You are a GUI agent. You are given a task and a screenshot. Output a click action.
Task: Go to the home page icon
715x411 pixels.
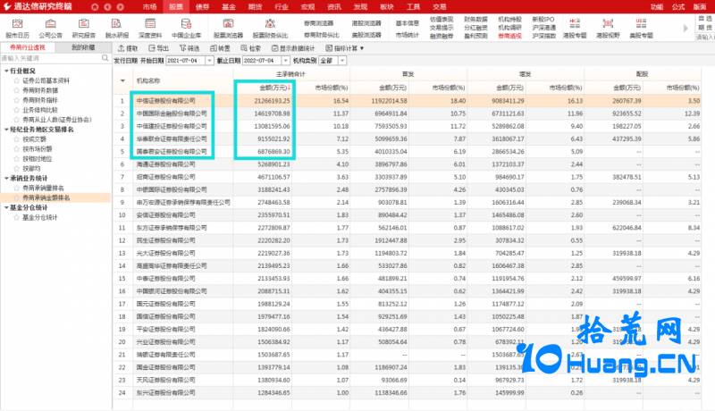coord(95,7)
